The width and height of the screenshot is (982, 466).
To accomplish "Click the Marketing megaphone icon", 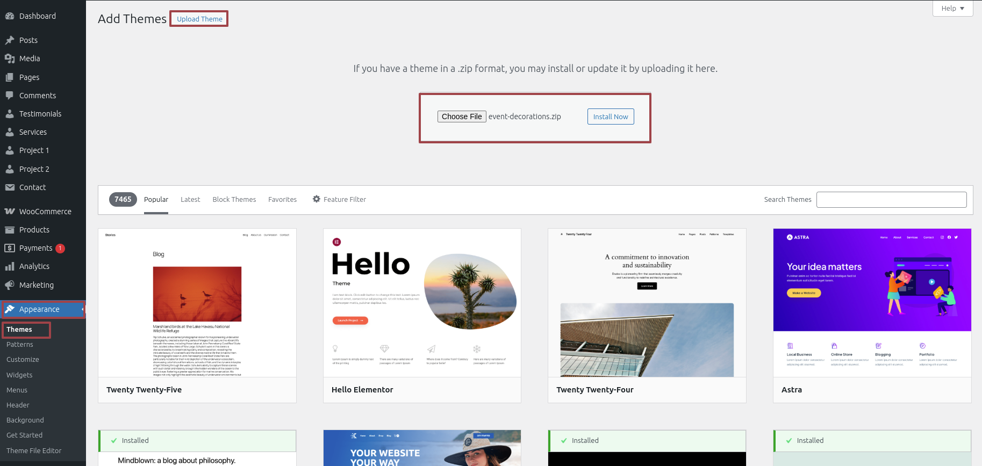I will pyautogui.click(x=10, y=285).
